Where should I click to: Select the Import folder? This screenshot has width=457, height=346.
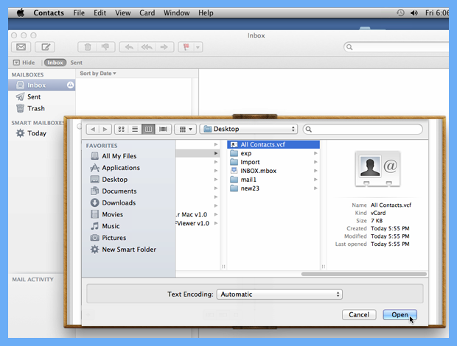click(x=273, y=162)
